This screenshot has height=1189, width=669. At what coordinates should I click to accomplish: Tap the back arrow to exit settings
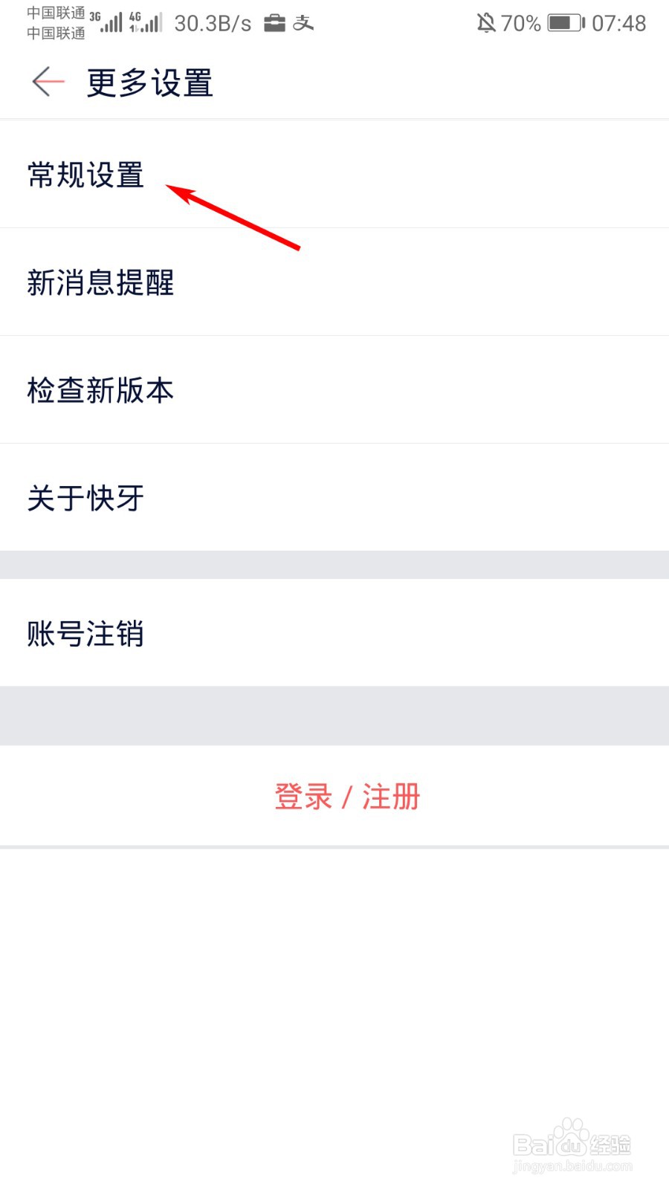pos(46,82)
